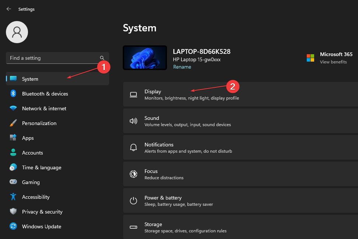Click the Windows Update sync icon
The image size is (358, 239).
(13, 226)
